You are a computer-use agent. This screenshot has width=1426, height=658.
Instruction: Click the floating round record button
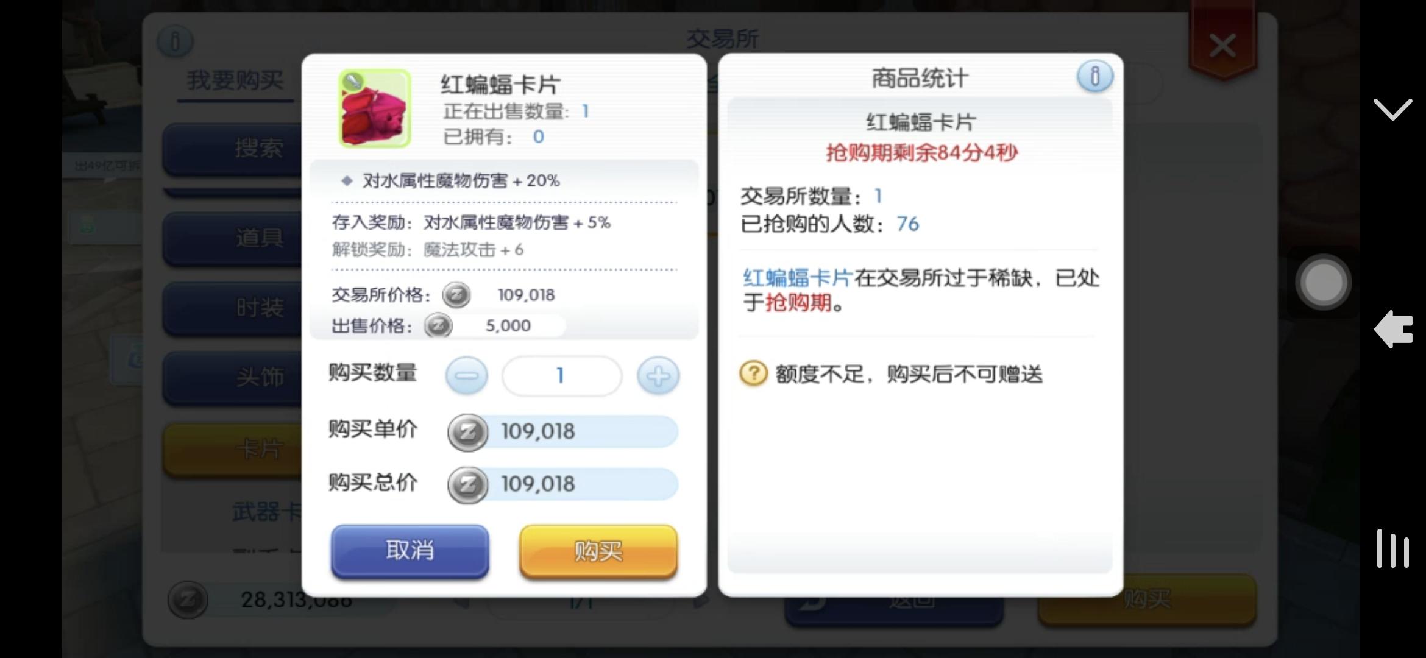click(x=1323, y=282)
